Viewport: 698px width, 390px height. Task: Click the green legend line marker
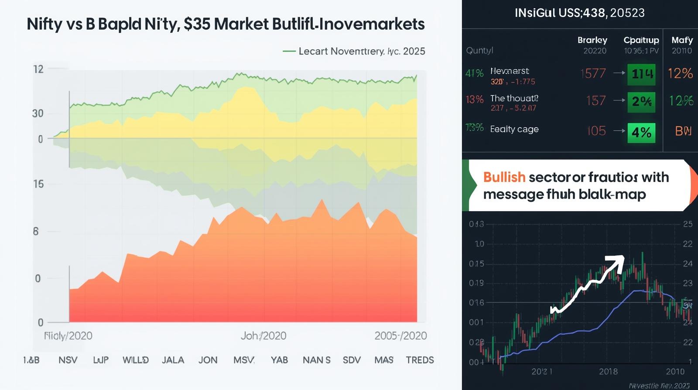point(289,51)
